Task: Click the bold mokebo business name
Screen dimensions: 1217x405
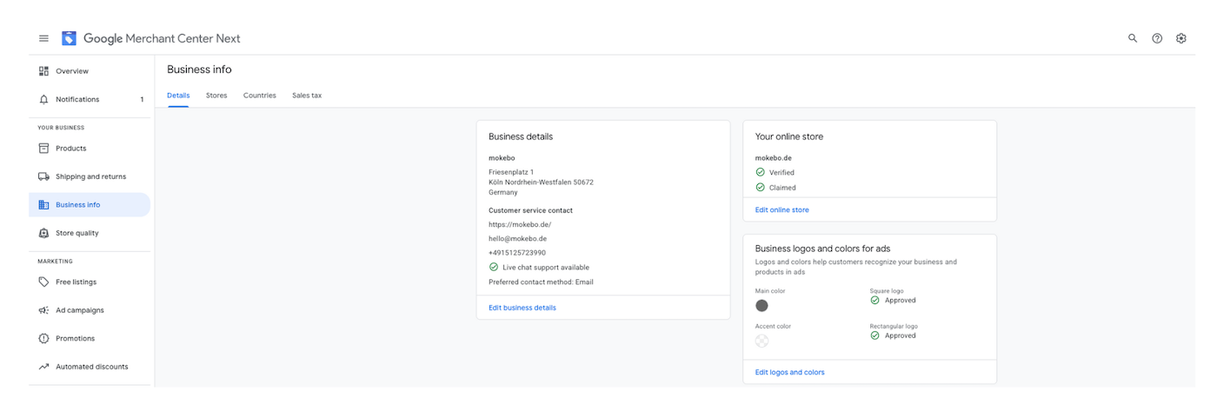Action: 502,158
